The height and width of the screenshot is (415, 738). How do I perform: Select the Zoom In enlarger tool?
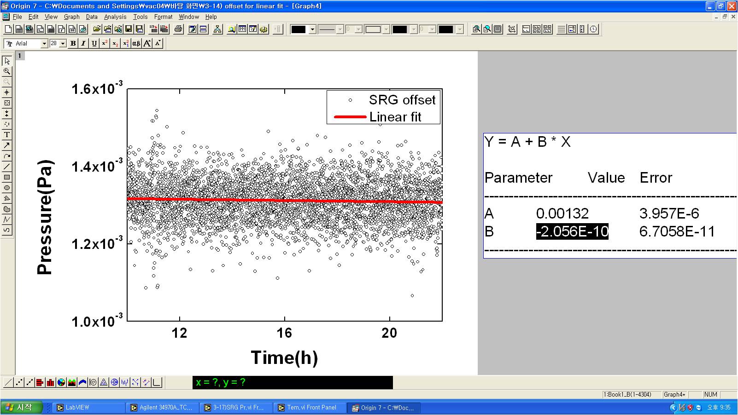pos(7,71)
